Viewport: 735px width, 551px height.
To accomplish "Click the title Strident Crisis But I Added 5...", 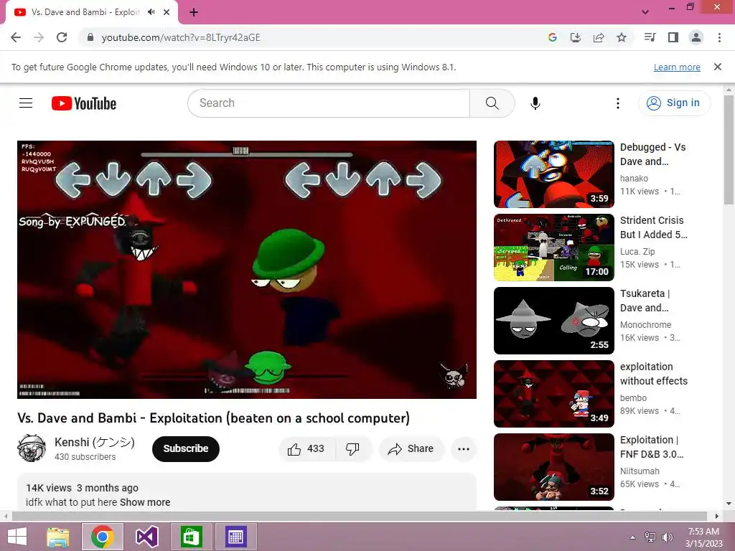I will pyautogui.click(x=653, y=227).
